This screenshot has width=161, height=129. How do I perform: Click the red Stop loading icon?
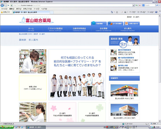pos(140,5)
